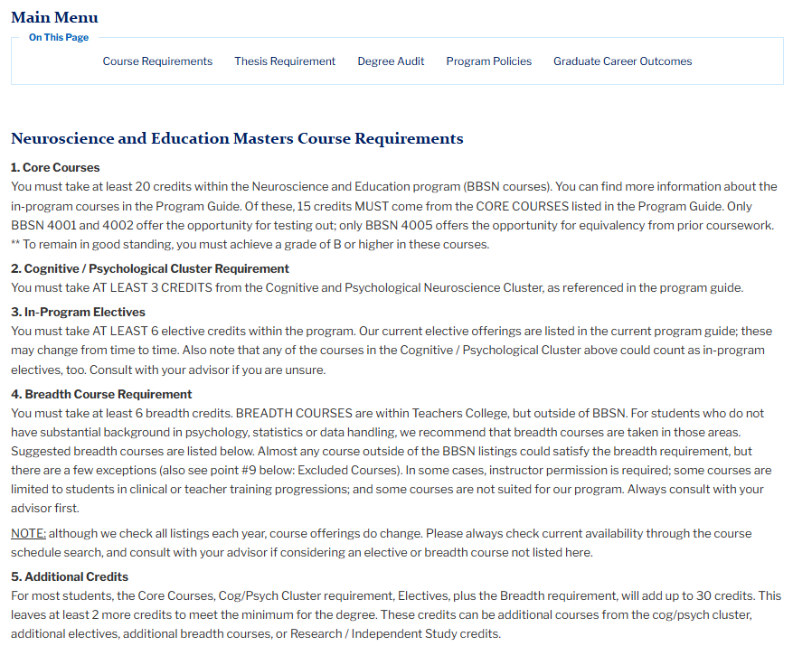This screenshot has height=646, width=793.
Task: Select the words 'BREADTH COURSES' in section 4
Action: (294, 414)
